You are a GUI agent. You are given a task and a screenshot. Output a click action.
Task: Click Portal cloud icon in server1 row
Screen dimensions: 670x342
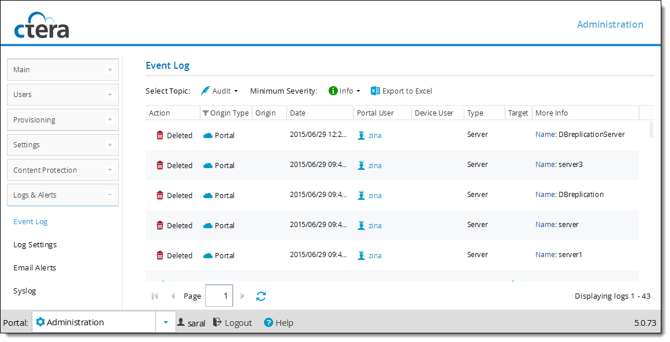pyautogui.click(x=208, y=256)
